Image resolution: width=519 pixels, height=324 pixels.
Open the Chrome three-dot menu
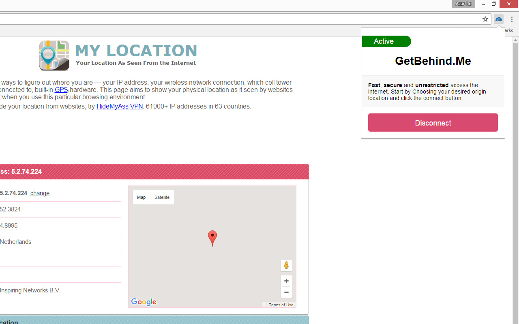click(512, 19)
